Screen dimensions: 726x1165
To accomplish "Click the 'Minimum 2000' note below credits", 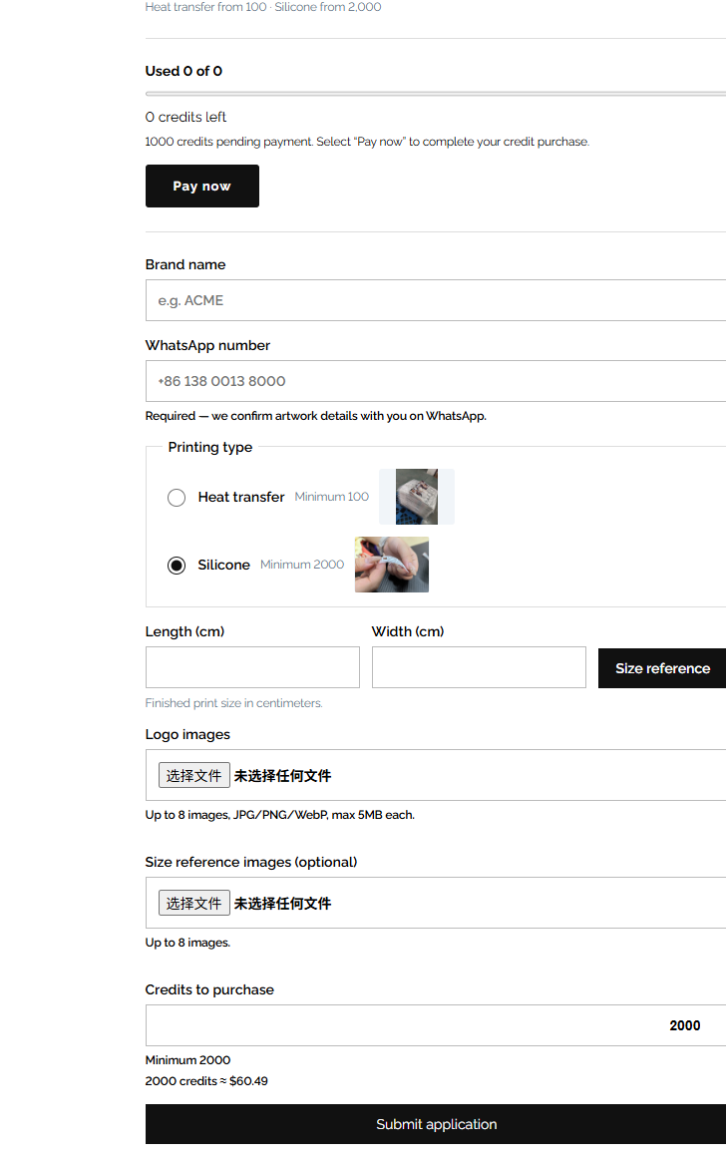I will tap(188, 1060).
